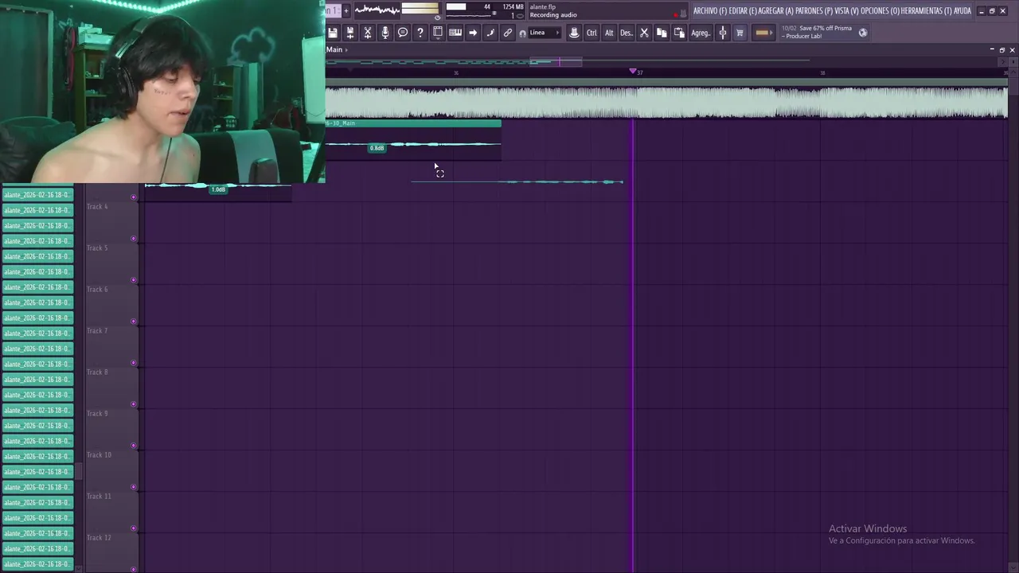The width and height of the screenshot is (1019, 573).
Task: Open the Línea snap dropdown
Action: [545, 33]
